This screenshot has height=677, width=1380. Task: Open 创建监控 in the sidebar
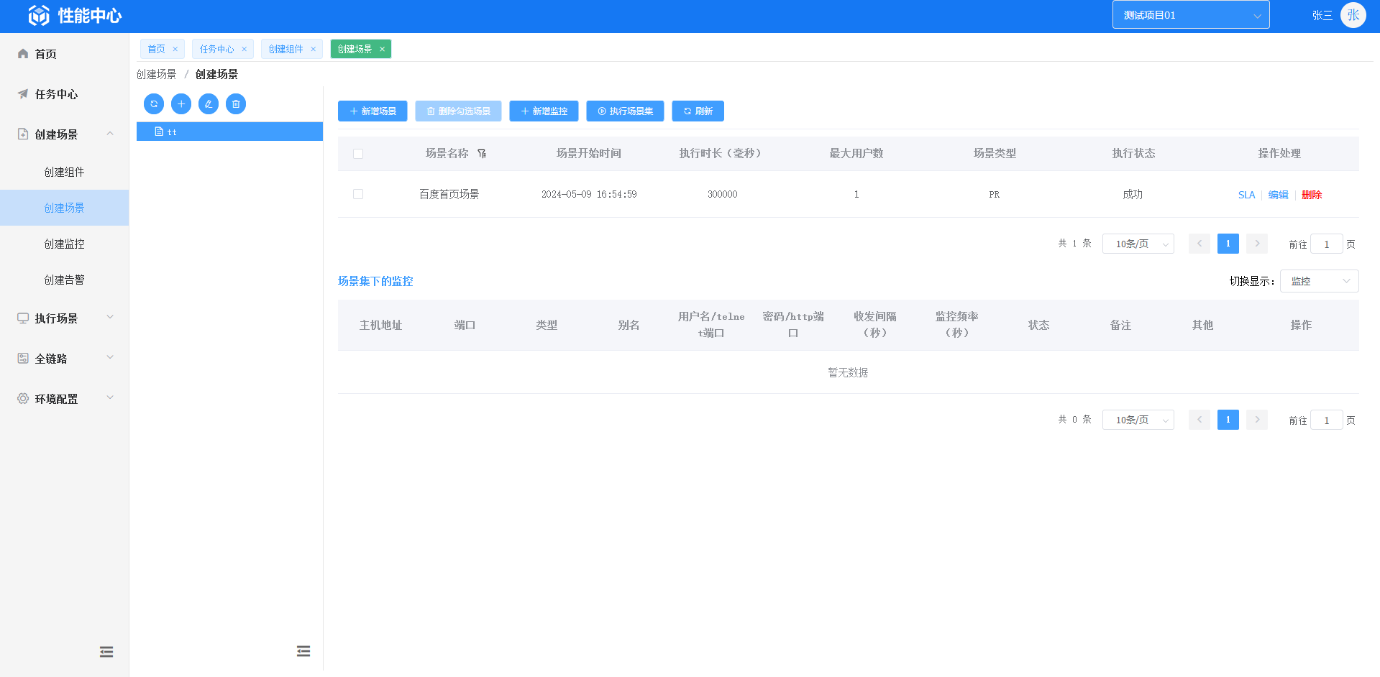point(65,244)
